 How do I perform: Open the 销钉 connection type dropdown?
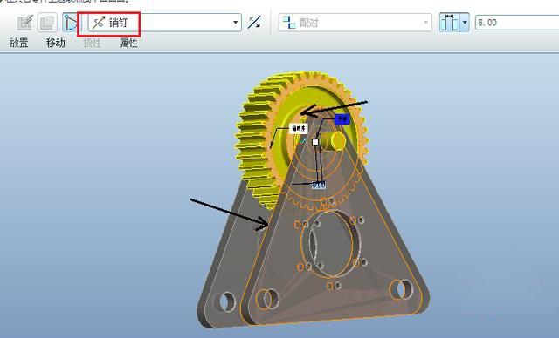tap(165, 23)
